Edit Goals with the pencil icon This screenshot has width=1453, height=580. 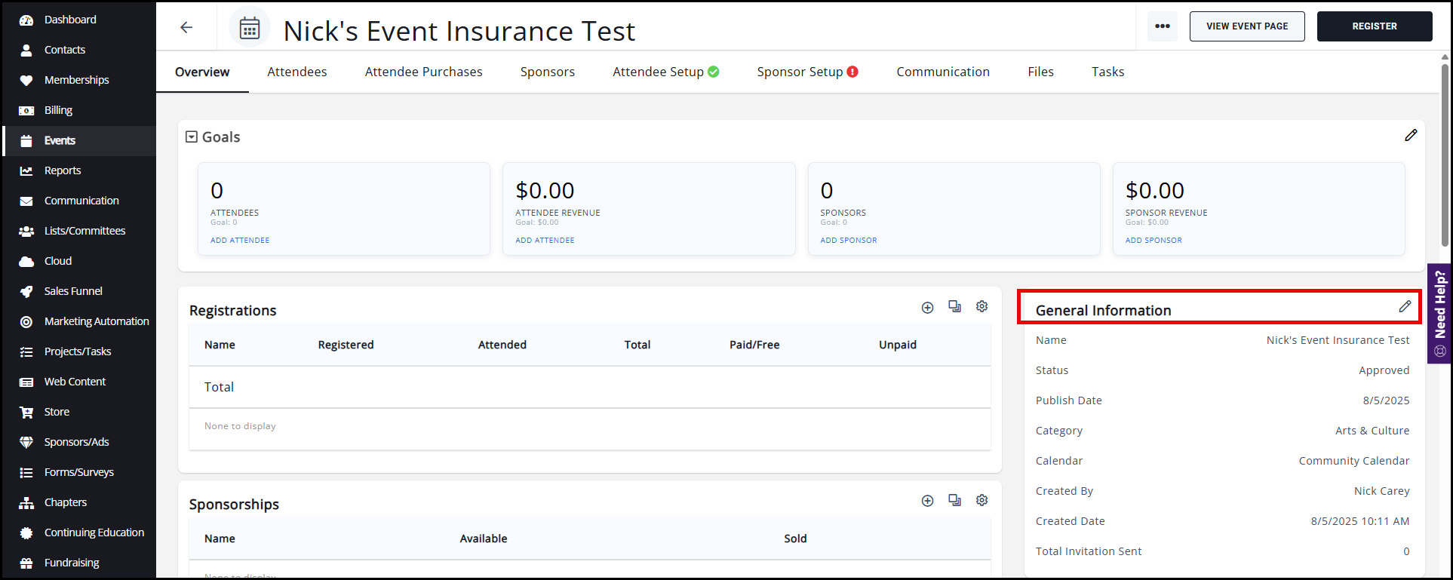pos(1410,136)
